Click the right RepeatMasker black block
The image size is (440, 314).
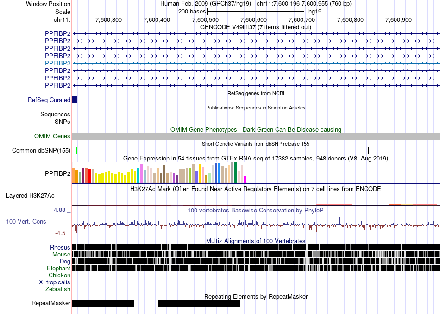click(x=199, y=303)
